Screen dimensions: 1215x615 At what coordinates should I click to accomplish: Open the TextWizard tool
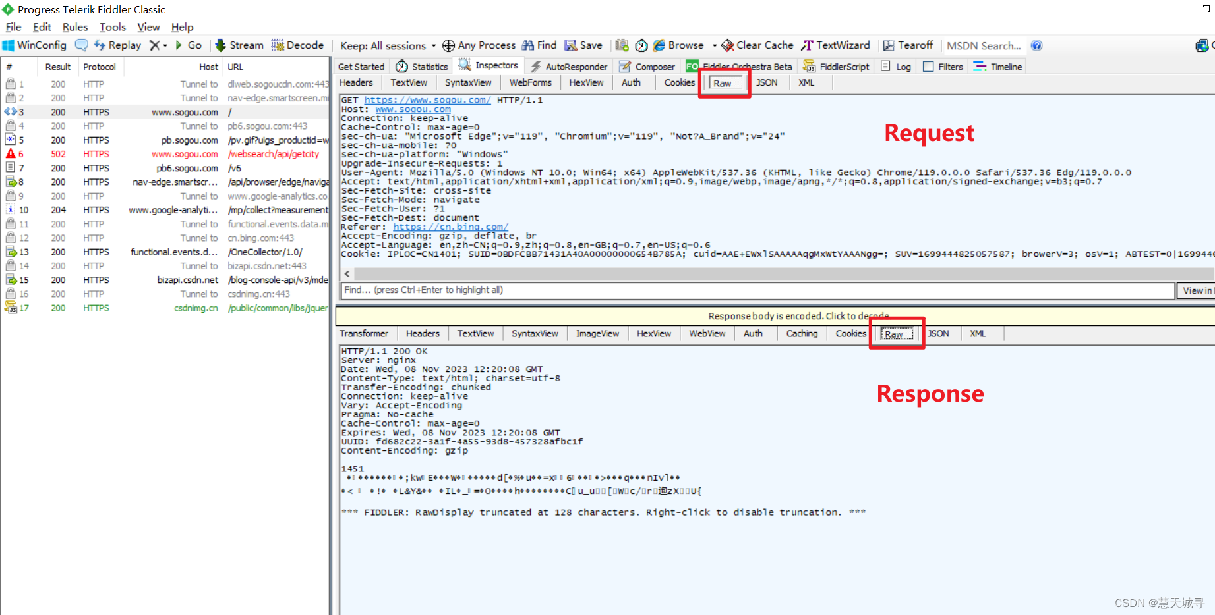point(835,45)
